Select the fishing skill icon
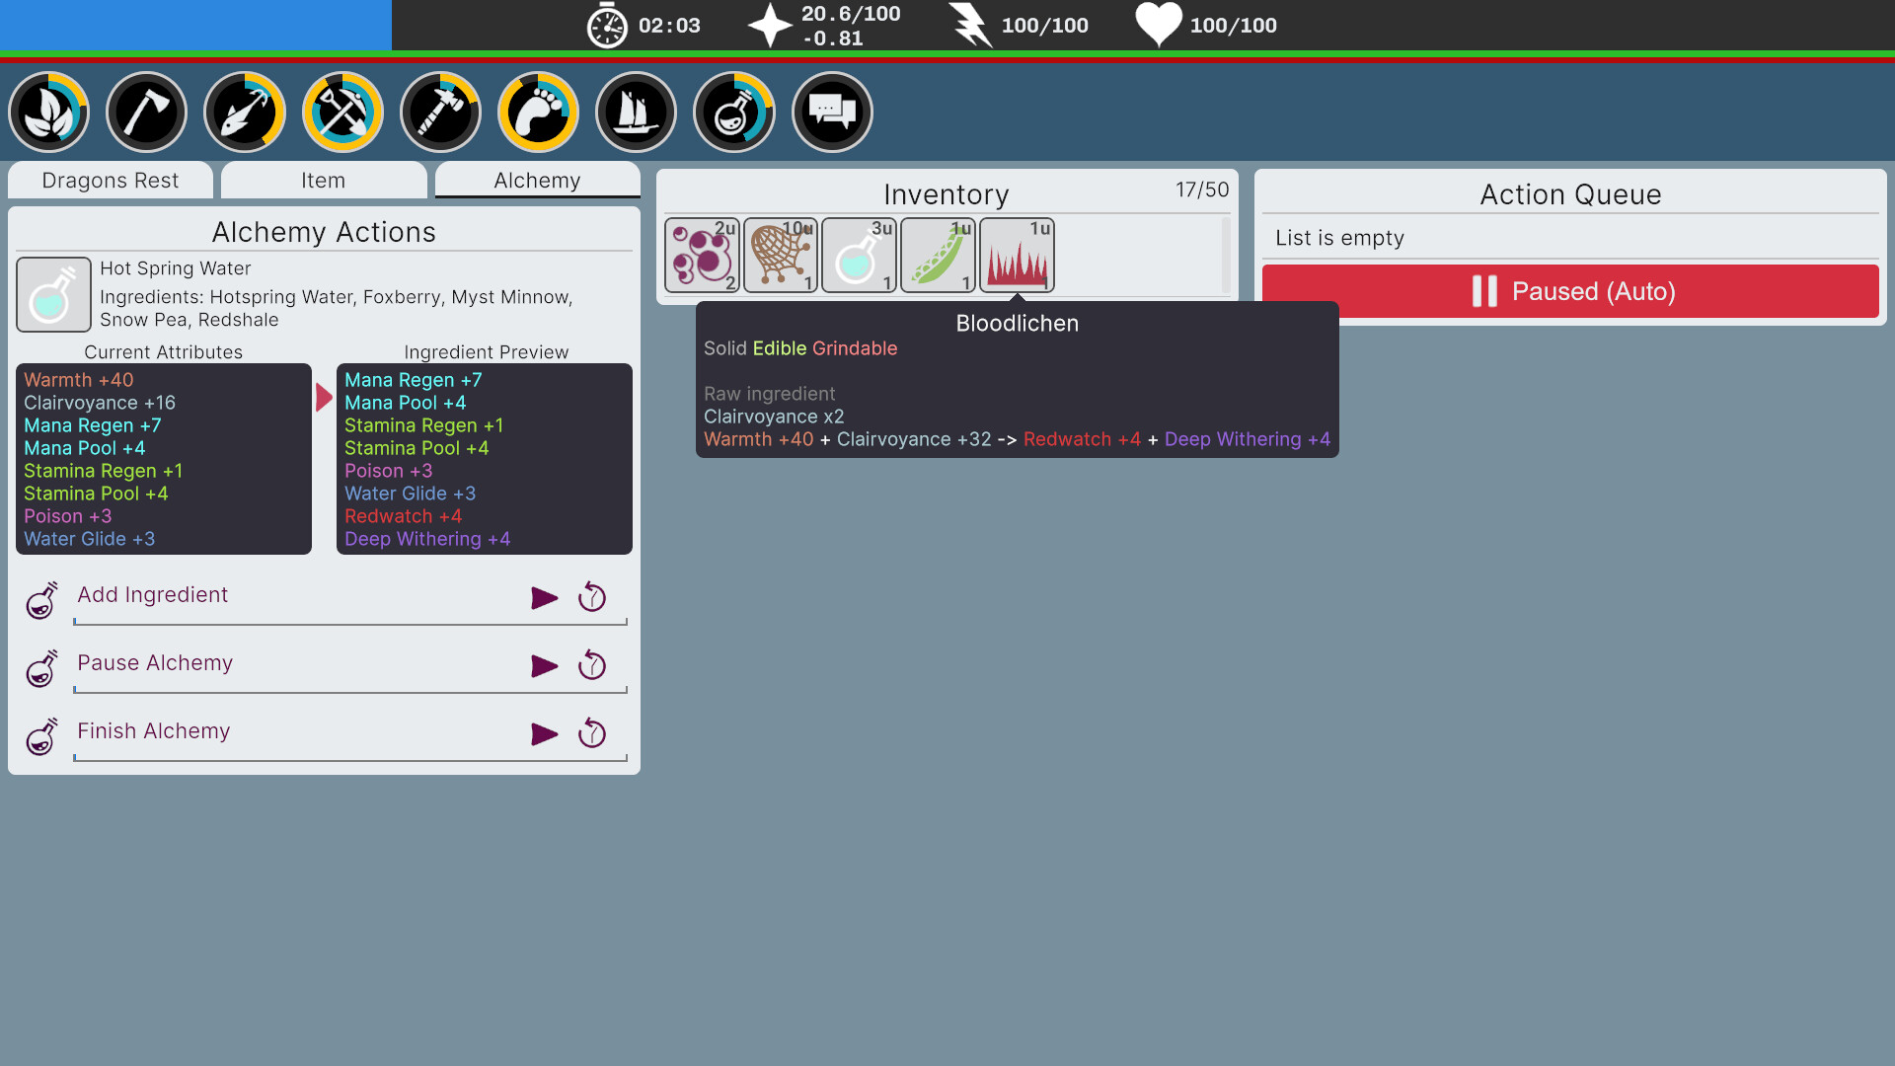This screenshot has height=1066, width=1895. click(244, 112)
